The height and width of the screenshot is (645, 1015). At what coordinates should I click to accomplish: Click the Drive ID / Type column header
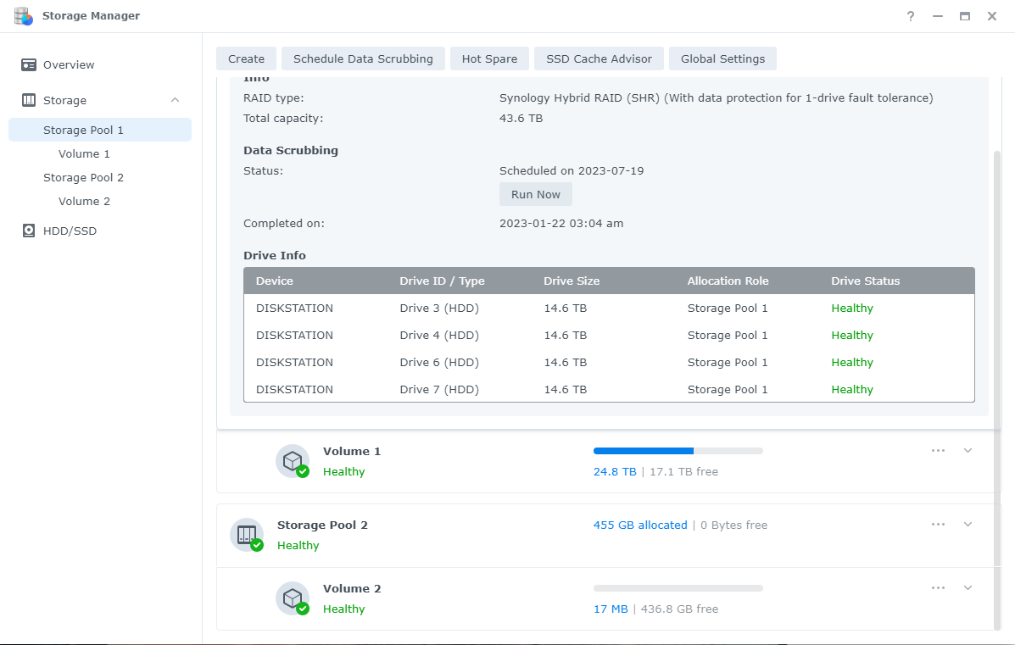pos(442,281)
